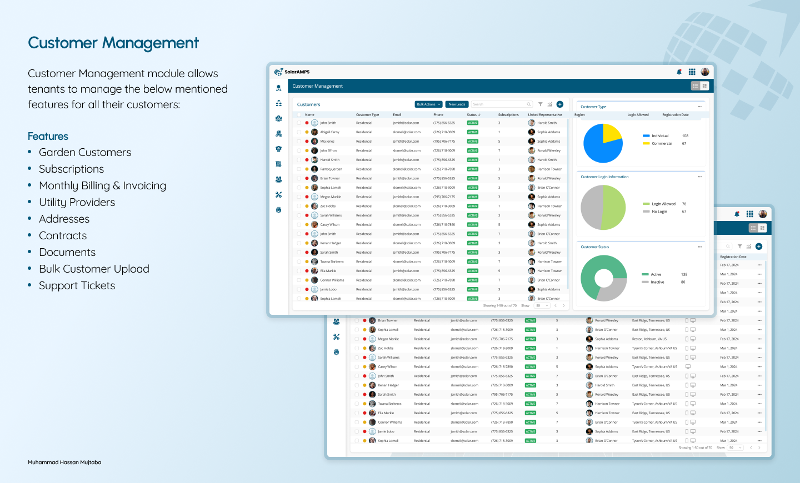Image resolution: width=800 pixels, height=483 pixels.
Task: Switch to dashboard grid view in front window
Action: (x=704, y=86)
